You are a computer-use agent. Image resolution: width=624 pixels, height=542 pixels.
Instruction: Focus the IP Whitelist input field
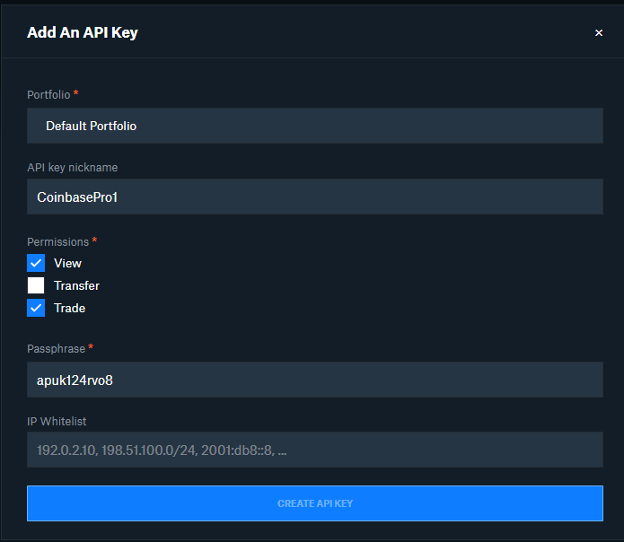[x=315, y=450]
